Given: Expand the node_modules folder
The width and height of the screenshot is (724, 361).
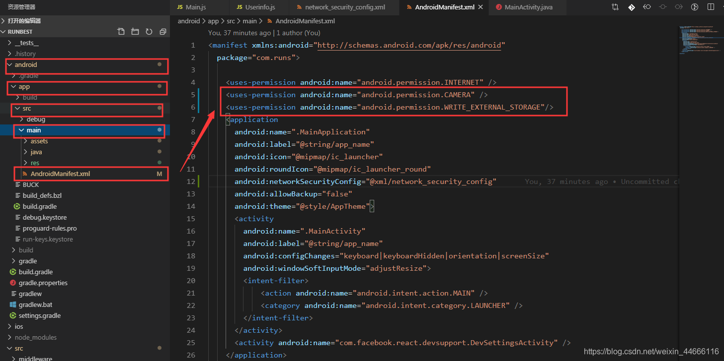Looking at the screenshot, I should (x=9, y=337).
